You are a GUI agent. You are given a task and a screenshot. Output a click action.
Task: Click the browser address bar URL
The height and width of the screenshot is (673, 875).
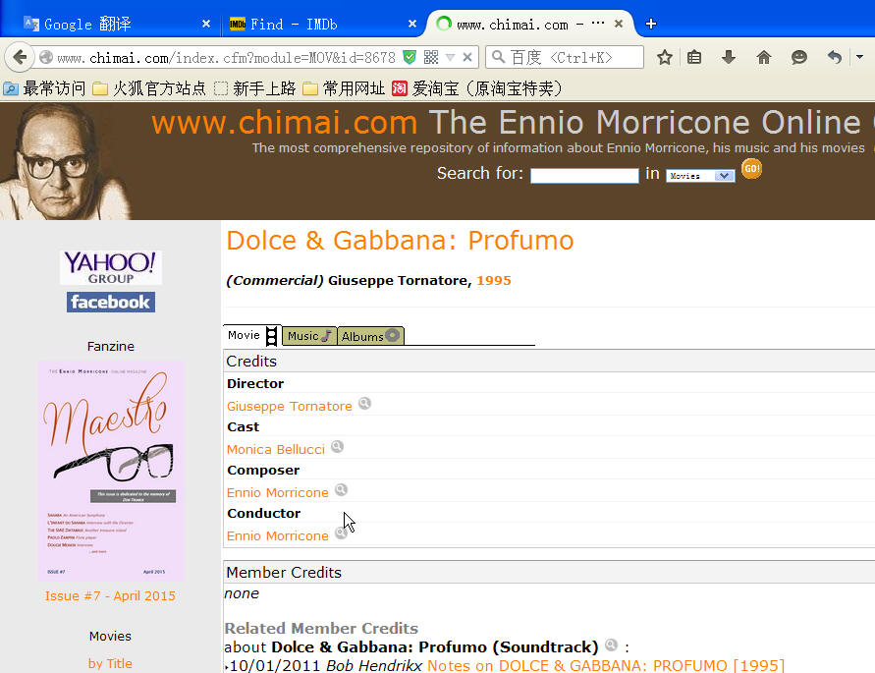[226, 57]
